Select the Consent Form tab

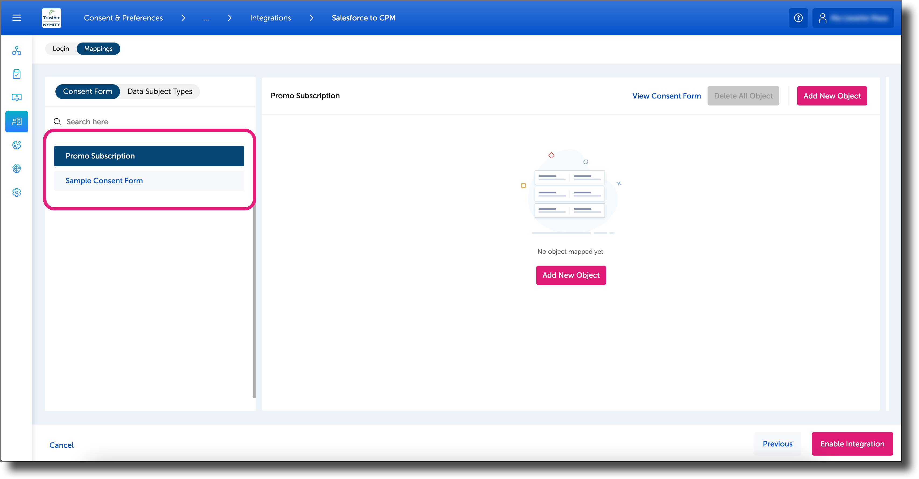coord(87,91)
